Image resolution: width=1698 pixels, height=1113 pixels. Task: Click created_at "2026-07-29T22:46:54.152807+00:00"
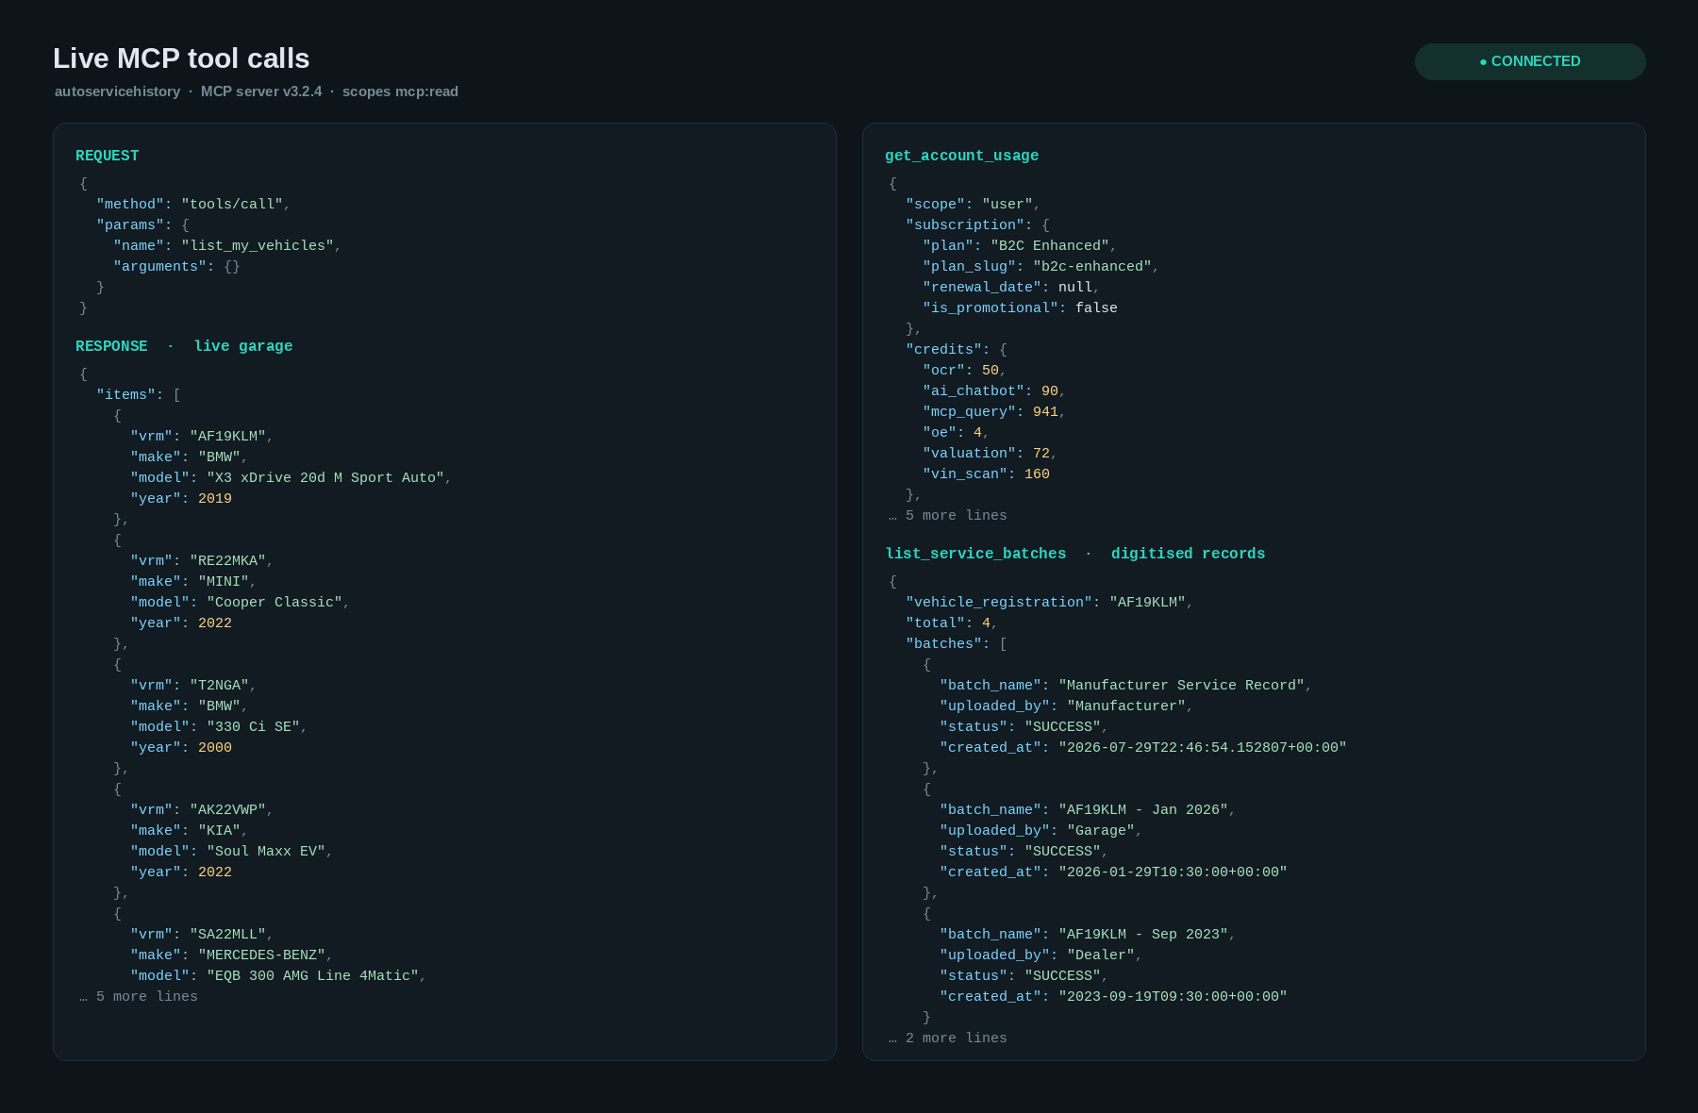point(1203,748)
